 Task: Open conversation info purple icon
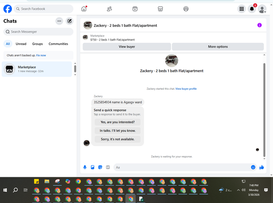point(259,25)
